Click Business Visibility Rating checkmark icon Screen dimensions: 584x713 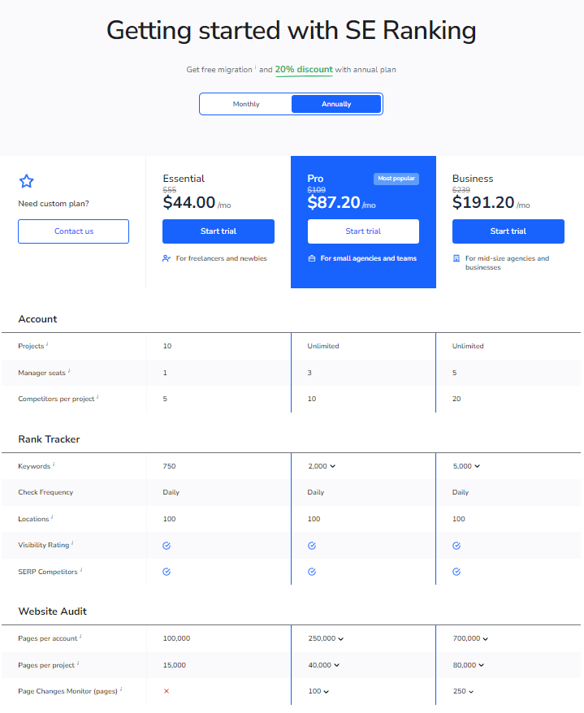pos(456,546)
